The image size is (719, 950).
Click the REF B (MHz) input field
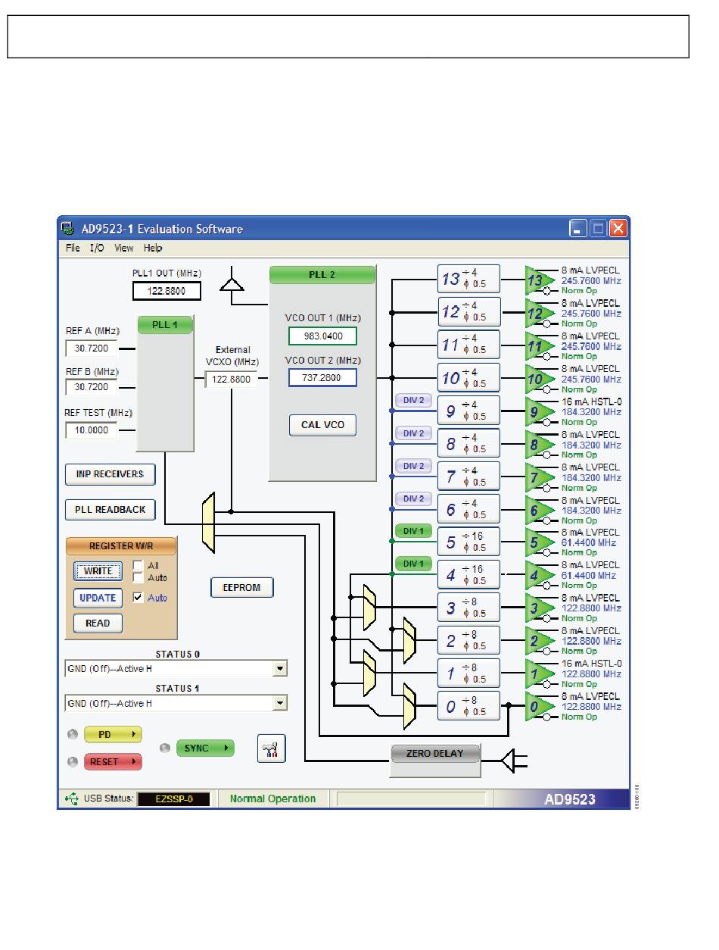pos(92,387)
